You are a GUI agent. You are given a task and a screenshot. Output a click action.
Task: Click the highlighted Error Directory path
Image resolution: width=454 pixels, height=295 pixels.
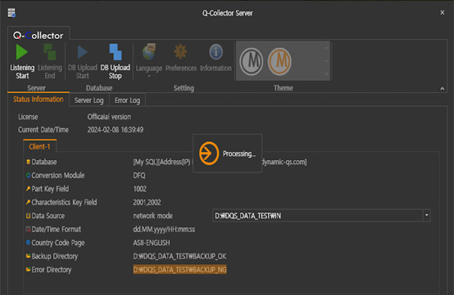pyautogui.click(x=180, y=270)
